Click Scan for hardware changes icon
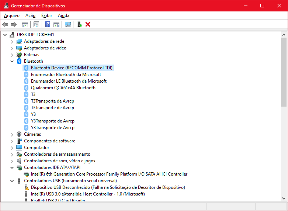This screenshot has width=288, height=211. pyautogui.click(x=68, y=24)
